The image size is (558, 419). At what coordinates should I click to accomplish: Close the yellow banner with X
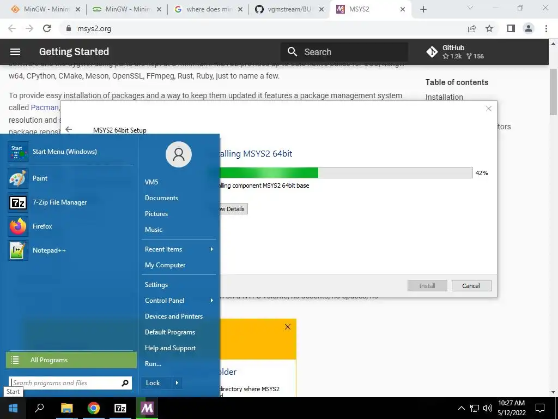click(288, 327)
